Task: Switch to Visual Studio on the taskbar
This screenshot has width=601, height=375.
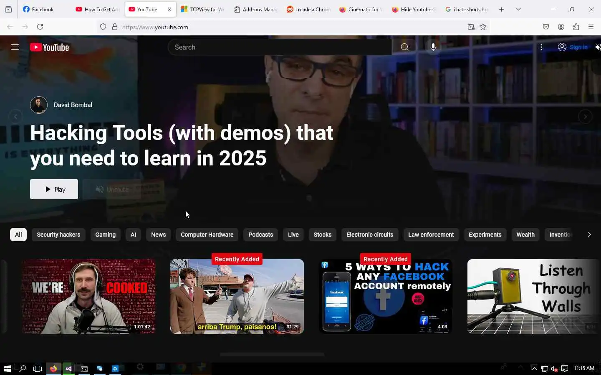Action: [69, 369]
